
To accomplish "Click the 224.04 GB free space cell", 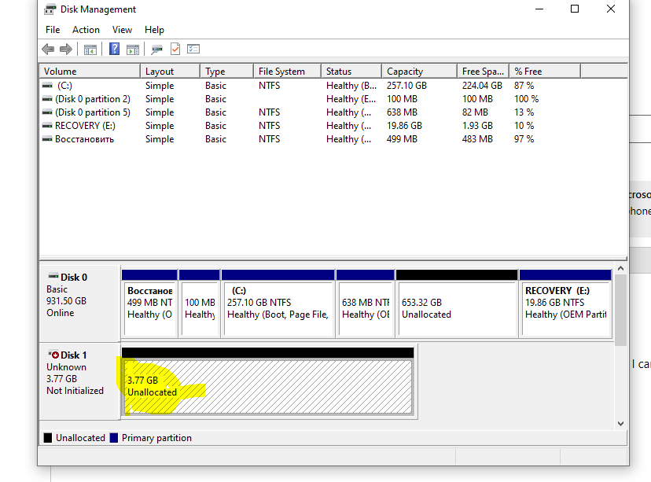I will point(482,86).
